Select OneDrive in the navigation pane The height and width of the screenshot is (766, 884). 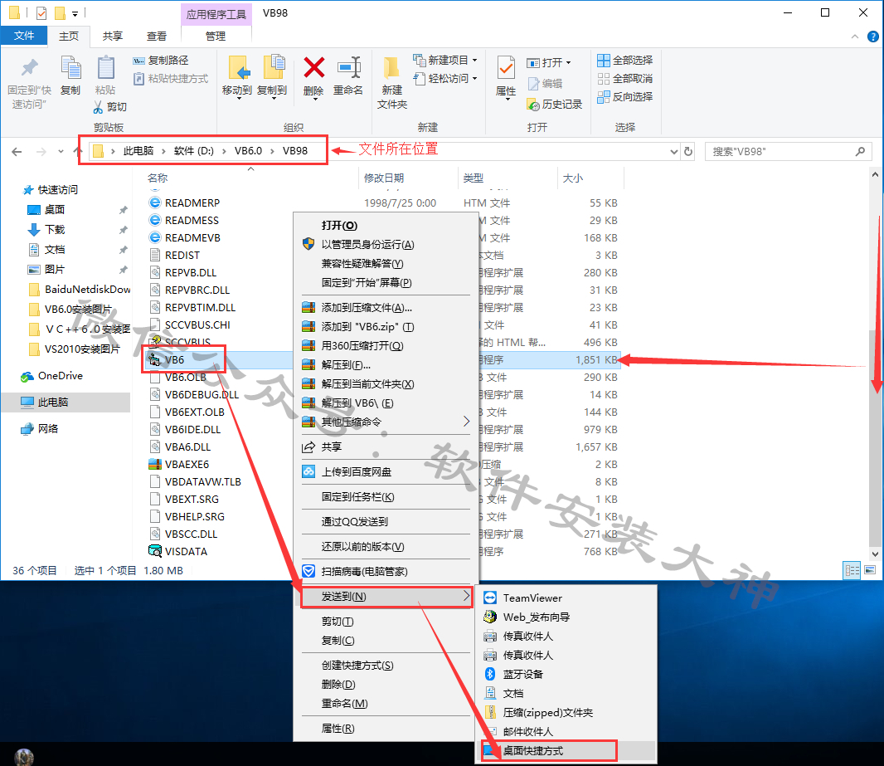(x=61, y=376)
